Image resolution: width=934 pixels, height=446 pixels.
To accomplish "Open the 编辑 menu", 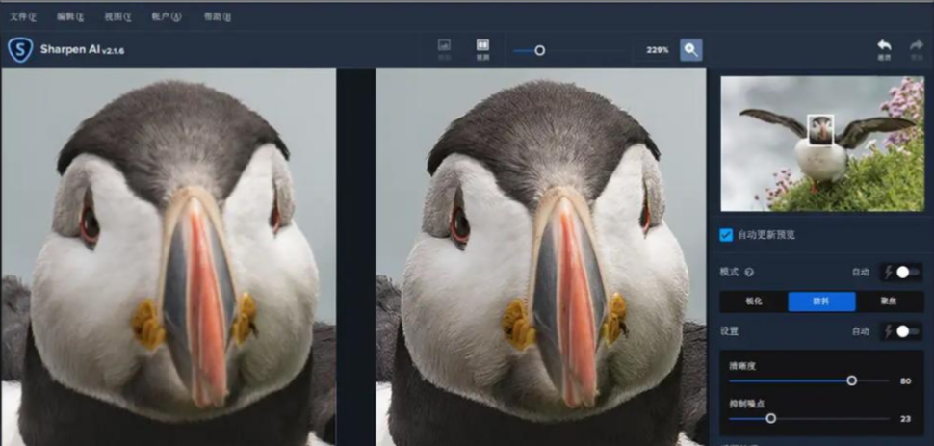I will (69, 16).
